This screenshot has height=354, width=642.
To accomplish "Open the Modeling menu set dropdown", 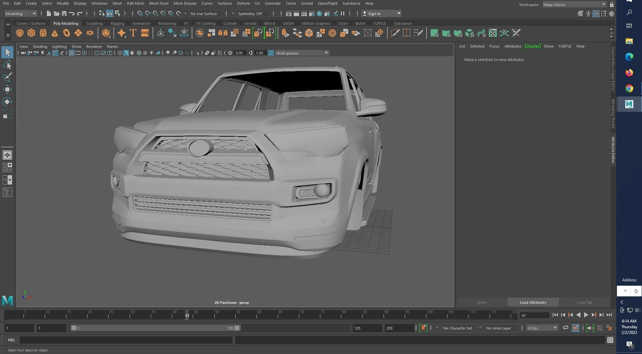I will click(x=20, y=13).
